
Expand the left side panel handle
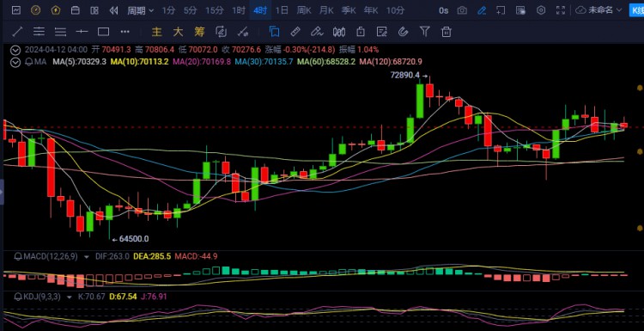click(1, 192)
